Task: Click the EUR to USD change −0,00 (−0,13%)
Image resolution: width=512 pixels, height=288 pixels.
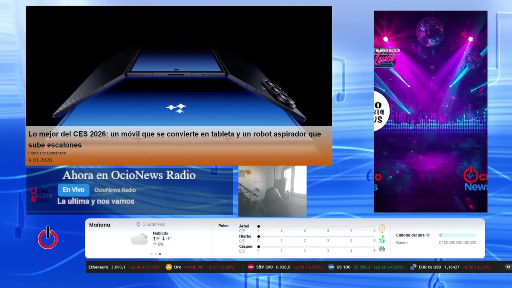Action: click(x=477, y=267)
